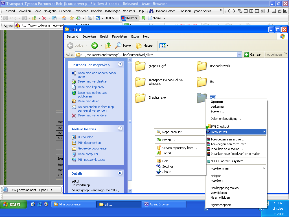289x217 pixels.
Task: Click the Windows start button
Action: point(14,205)
